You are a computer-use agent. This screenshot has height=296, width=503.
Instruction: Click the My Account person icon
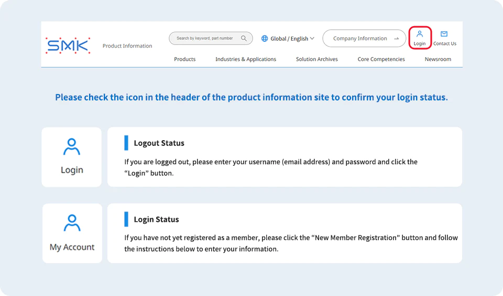tap(72, 223)
